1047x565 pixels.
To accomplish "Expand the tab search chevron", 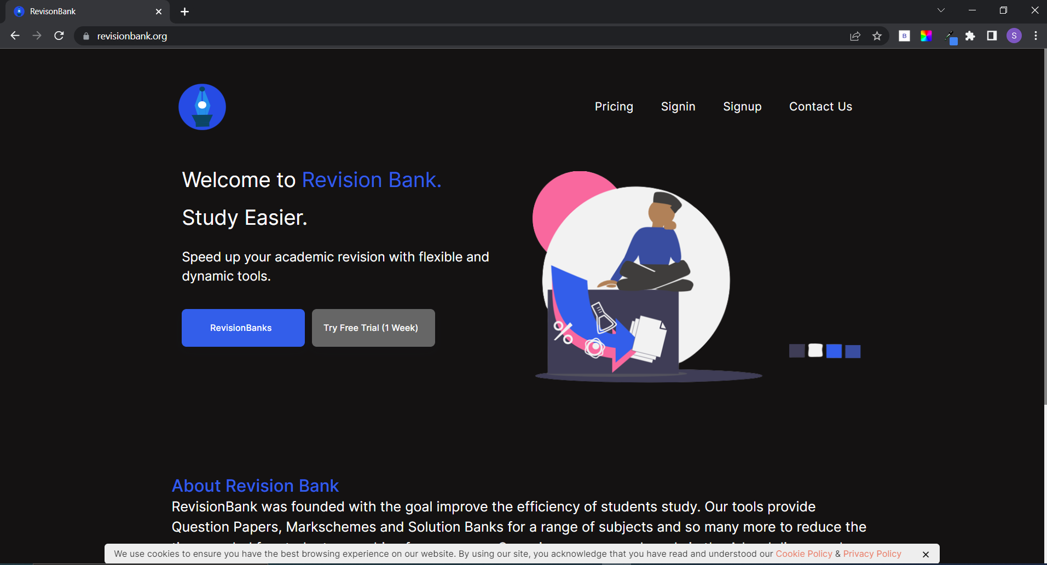I will pos(941,10).
